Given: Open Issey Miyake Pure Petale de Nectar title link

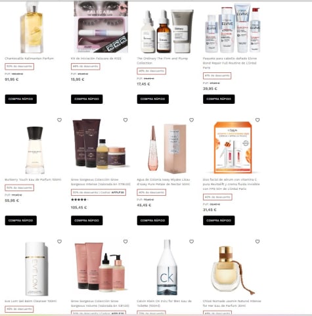Looking at the screenshot, I should coord(164,182).
